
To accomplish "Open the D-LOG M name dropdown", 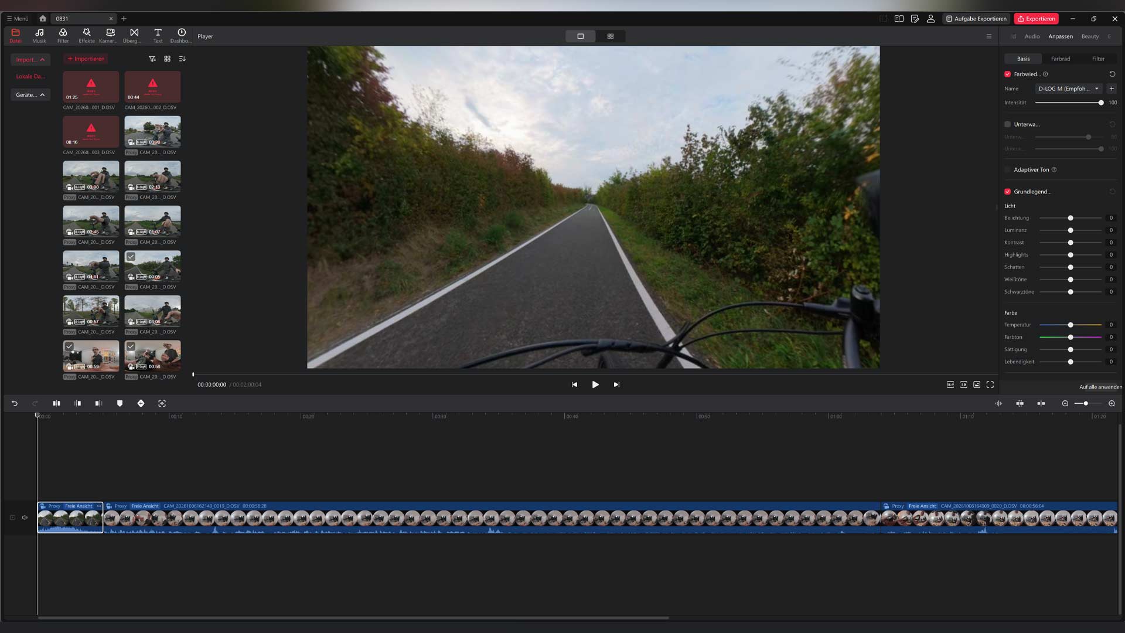I will point(1069,89).
